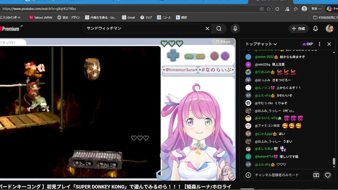
Task: Click the YouTube Premium logo
Action: (x=11, y=28)
